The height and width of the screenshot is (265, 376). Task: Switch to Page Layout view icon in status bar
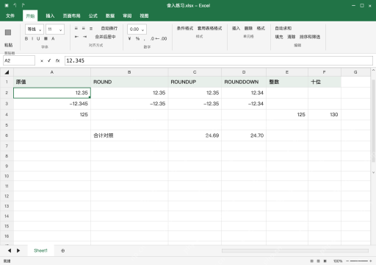[x=318, y=261]
